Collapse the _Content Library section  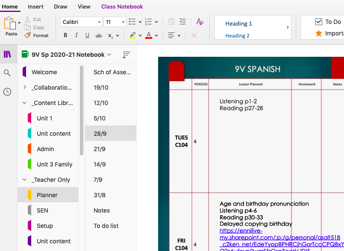pyautogui.click(x=24, y=102)
